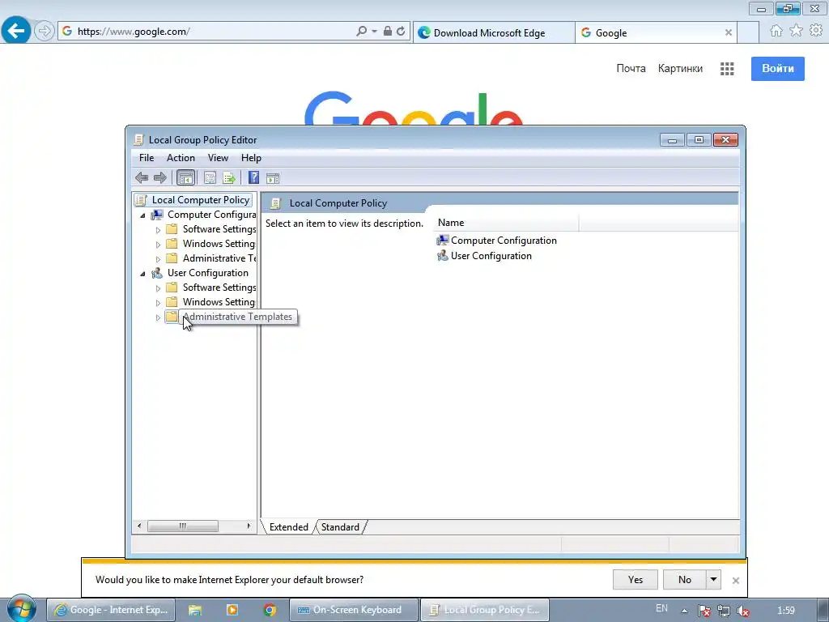The height and width of the screenshot is (622, 829).
Task: Open IE Favorites star icon
Action: [x=797, y=31]
